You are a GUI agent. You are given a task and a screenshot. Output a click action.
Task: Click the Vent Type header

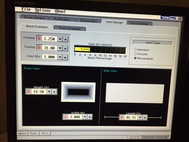[153, 43]
